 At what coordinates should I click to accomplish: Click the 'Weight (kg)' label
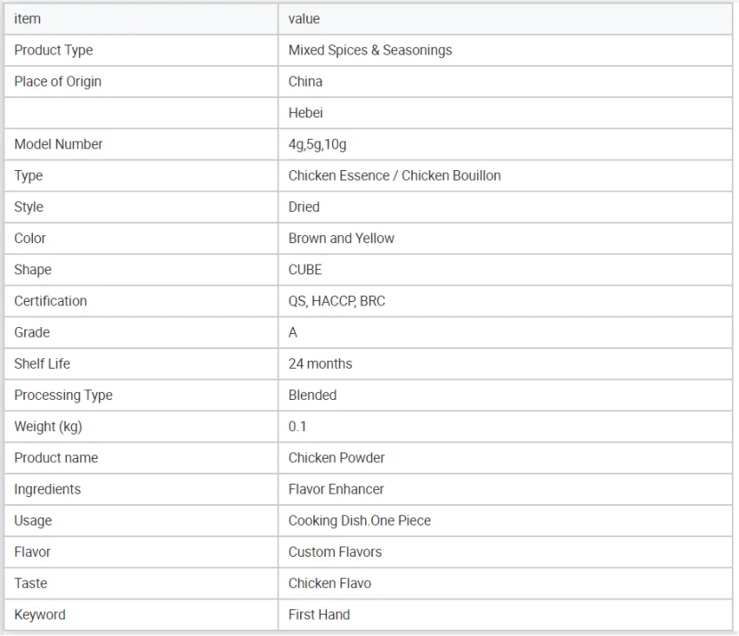[x=48, y=427]
